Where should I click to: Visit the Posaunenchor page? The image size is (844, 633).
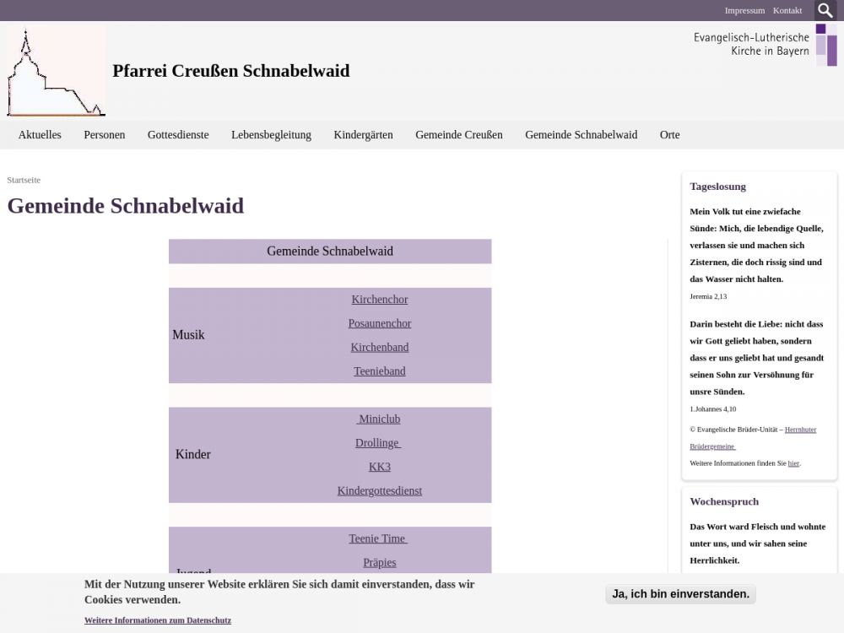tap(379, 323)
